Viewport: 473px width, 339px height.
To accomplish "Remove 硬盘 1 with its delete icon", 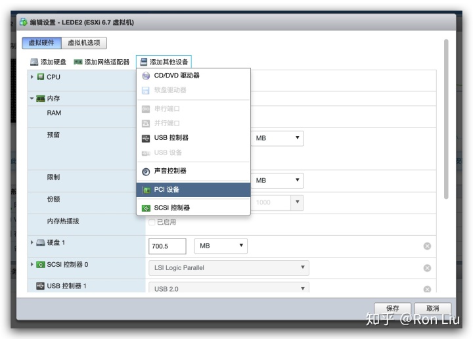I will click(x=427, y=246).
